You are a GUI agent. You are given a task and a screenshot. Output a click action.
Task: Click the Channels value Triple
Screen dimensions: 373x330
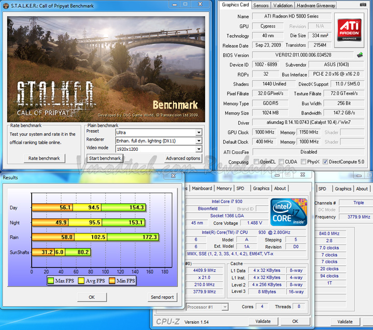(x=358, y=203)
